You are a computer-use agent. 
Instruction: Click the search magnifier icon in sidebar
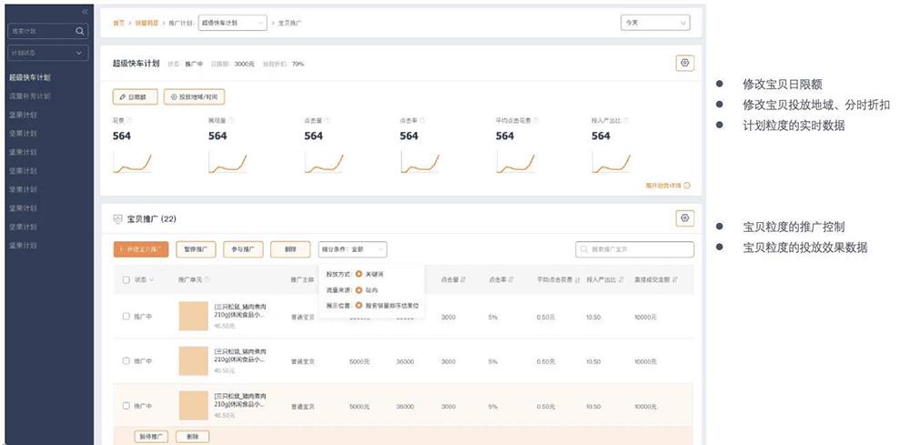[x=80, y=31]
